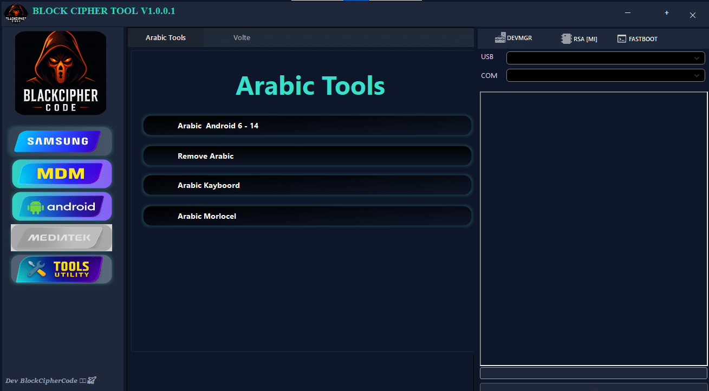Select the MDM sidebar button
Screen dimensions: 709x391
pyautogui.click(x=61, y=174)
